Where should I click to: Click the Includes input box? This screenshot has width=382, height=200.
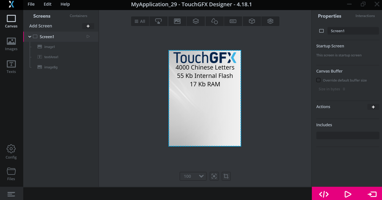click(x=348, y=136)
